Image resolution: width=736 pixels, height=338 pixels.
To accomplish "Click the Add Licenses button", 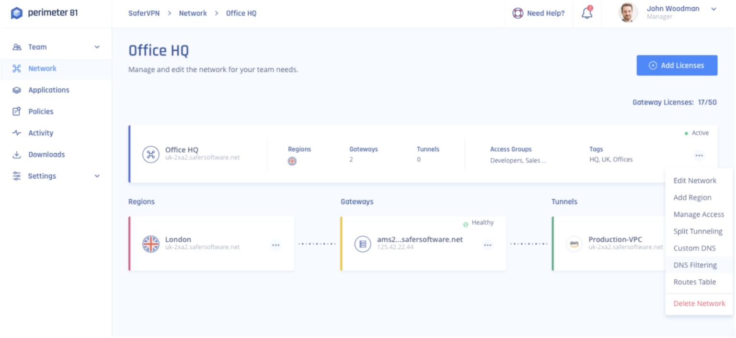I will tap(677, 65).
